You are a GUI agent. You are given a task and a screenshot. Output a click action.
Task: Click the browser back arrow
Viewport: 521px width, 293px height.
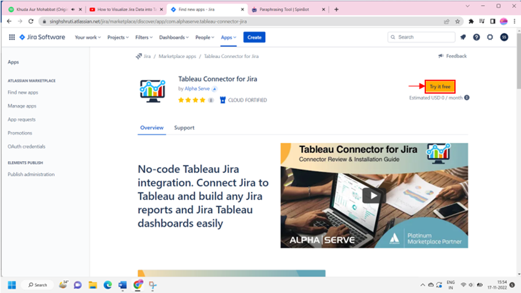[9, 21]
